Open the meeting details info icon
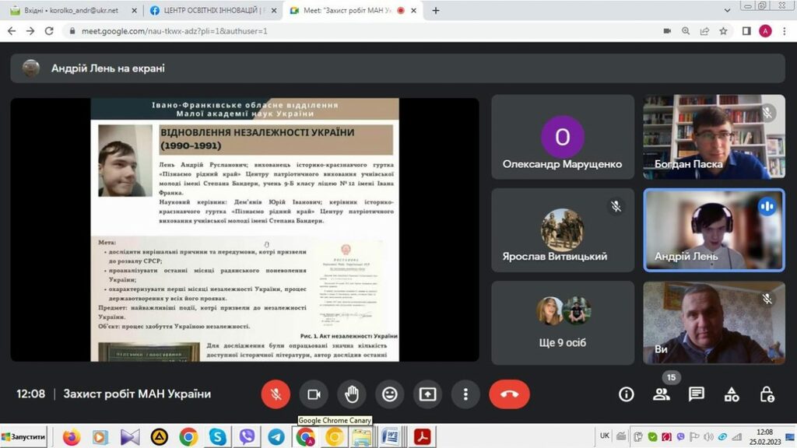Viewport: 797px width, 448px height. [x=626, y=394]
